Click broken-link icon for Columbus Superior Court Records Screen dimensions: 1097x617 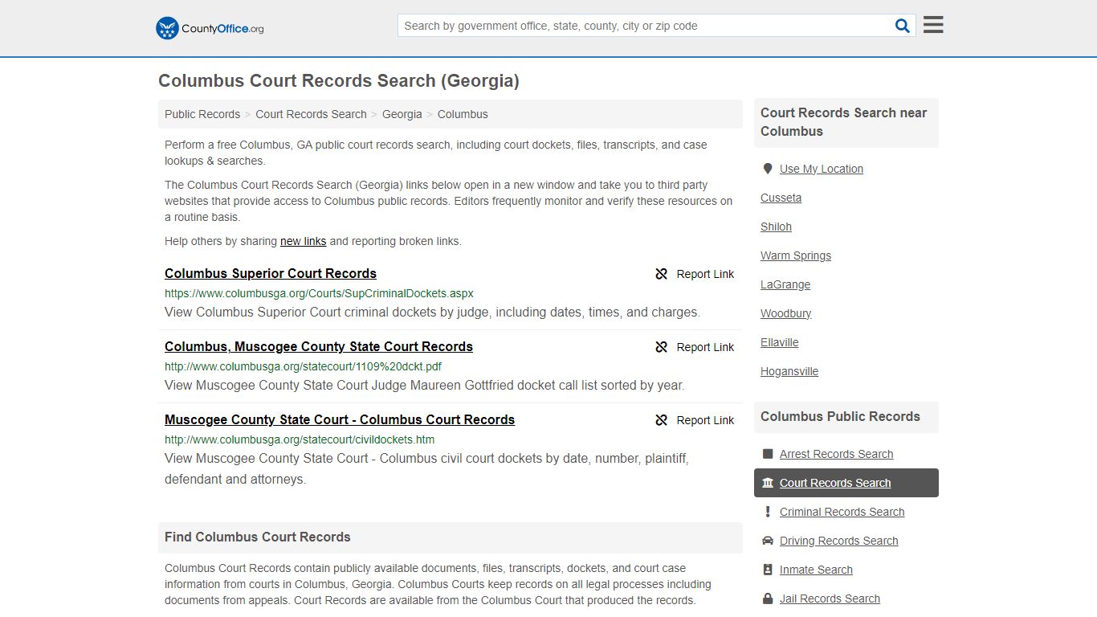(662, 274)
